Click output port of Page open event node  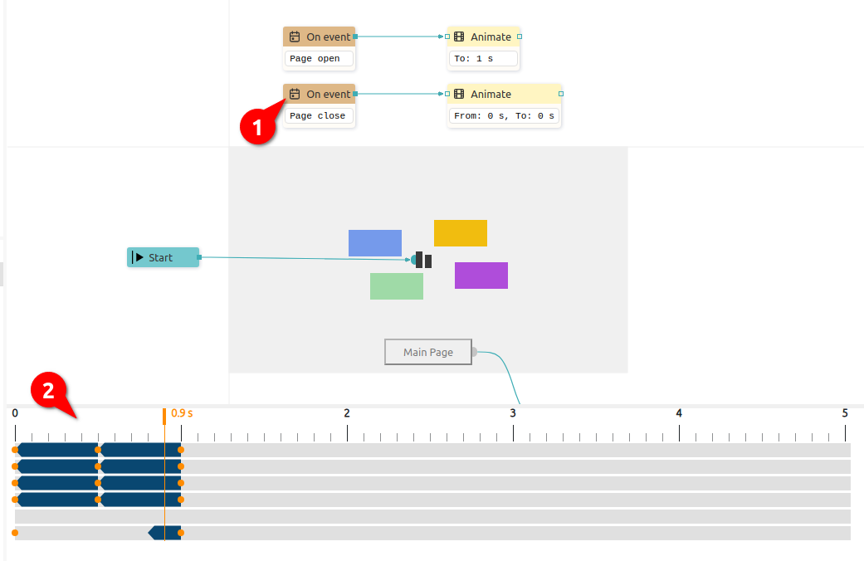(x=355, y=37)
